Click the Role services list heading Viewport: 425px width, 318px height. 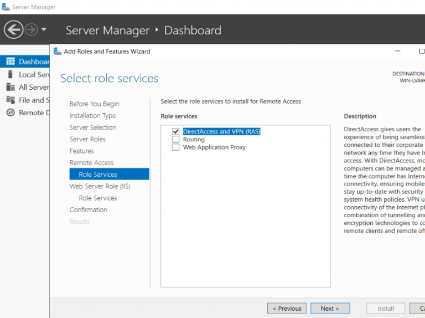pyautogui.click(x=179, y=116)
